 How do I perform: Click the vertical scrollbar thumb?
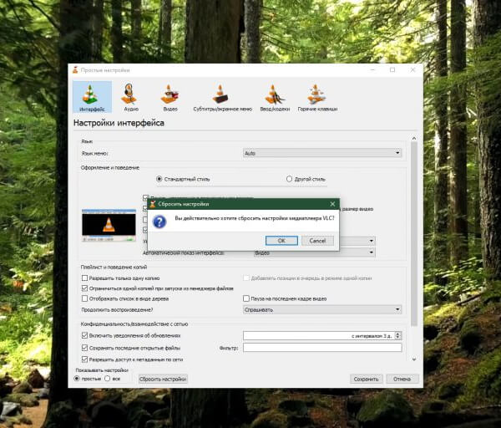tap(414, 234)
